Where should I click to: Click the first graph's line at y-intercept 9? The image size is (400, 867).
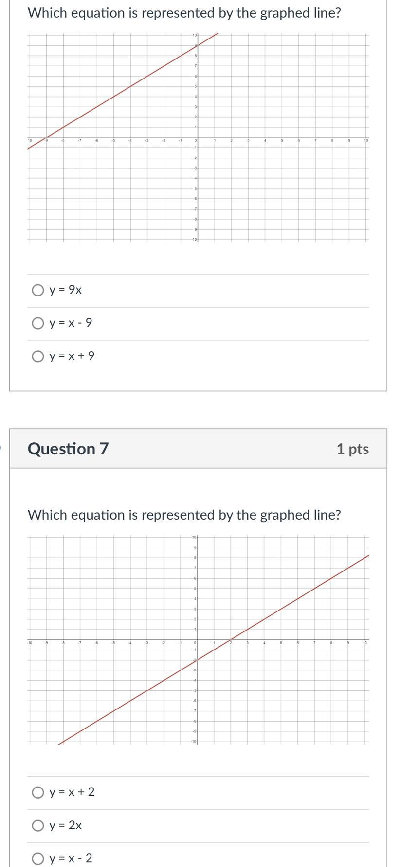pyautogui.click(x=198, y=45)
